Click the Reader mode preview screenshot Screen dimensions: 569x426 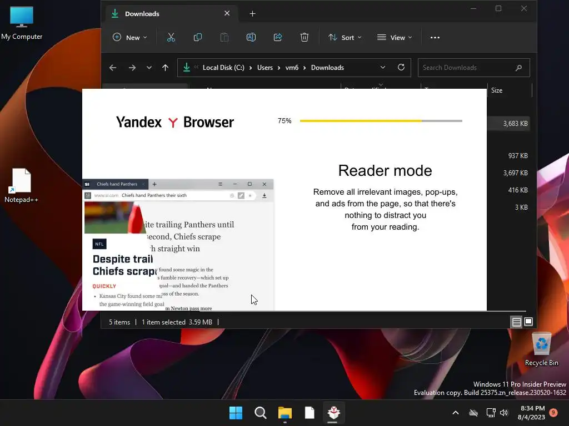[178, 245]
